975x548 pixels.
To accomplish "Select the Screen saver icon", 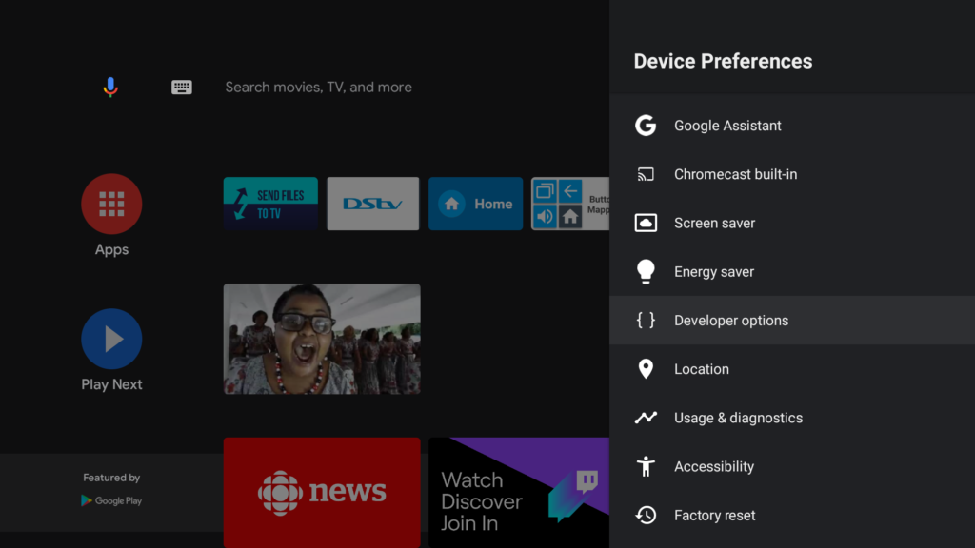I will [x=646, y=223].
